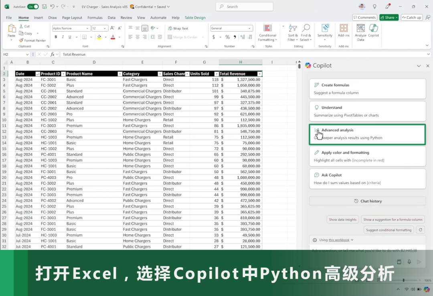Open the Number format General dropdown
433x296 pixels.
pyautogui.click(x=249, y=28)
